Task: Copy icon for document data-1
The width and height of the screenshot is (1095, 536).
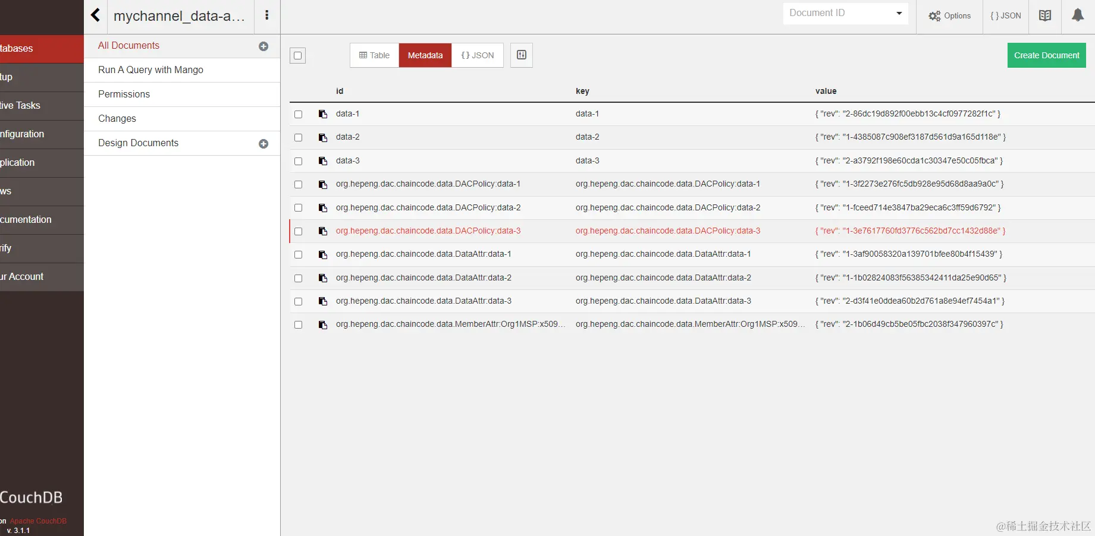Action: [x=323, y=114]
